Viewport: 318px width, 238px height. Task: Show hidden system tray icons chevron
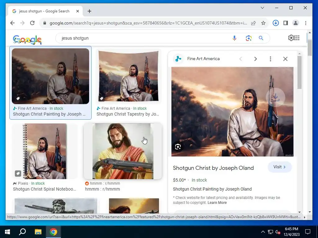click(263, 232)
